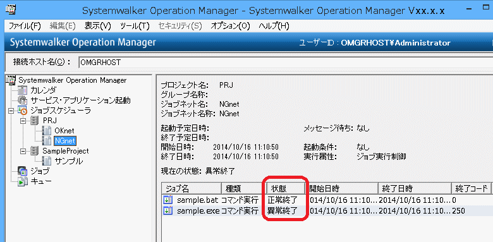The height and width of the screenshot is (242, 493).
Task: Click the ユーザーID OMGRHOST¥Administrator text
Action: point(374,43)
